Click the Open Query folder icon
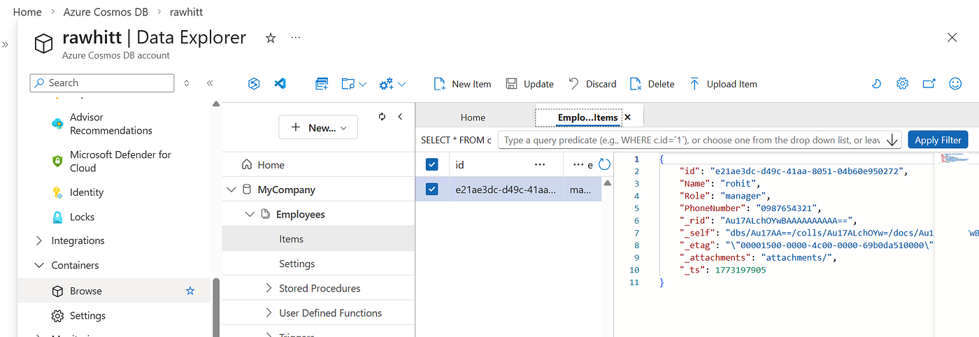Viewport: 979px width, 337px height. tap(348, 84)
